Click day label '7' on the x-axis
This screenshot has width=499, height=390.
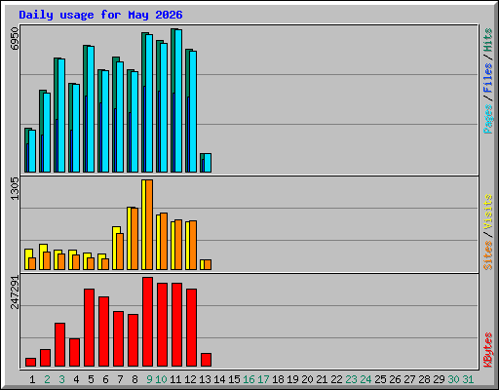120,379
